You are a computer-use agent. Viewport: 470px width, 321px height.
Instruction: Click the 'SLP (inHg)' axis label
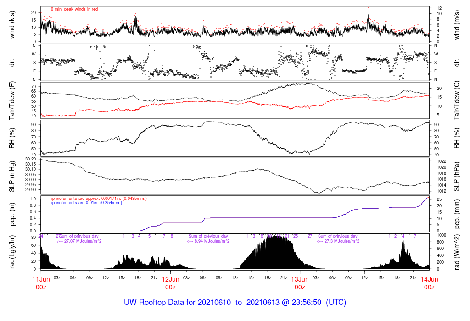point(12,177)
